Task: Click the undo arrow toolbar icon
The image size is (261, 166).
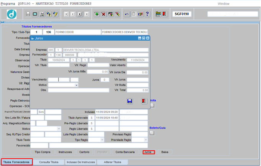Action: (x=127, y=14)
